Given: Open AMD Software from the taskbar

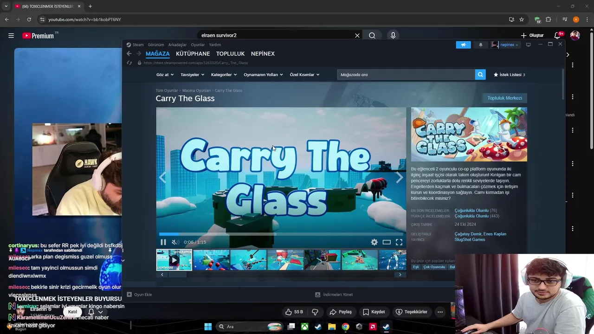Looking at the screenshot, I should coord(372,327).
